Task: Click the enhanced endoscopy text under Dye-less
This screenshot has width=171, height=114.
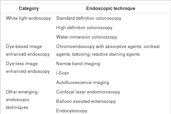Action: pyautogui.click(x=28, y=71)
